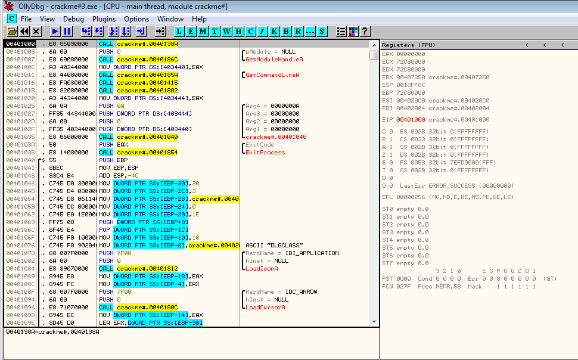
Task: Pause execution using the pause icon
Action: [x=67, y=31]
